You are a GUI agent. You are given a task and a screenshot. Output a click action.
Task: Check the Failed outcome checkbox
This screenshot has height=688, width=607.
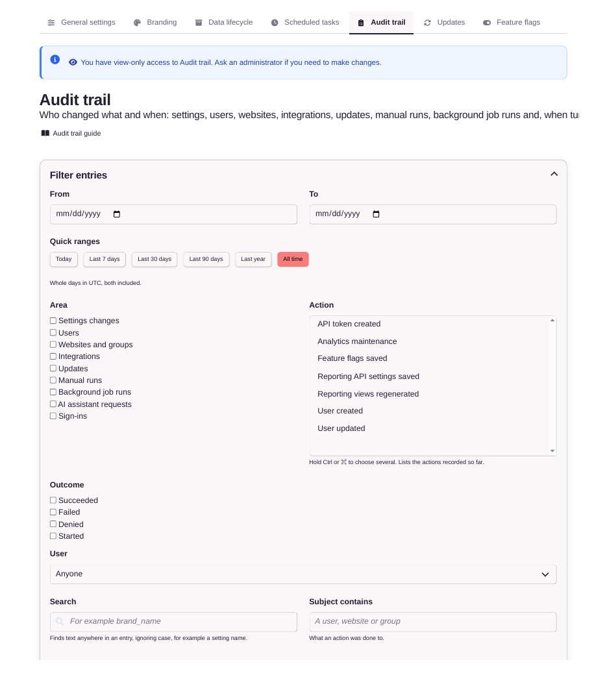[x=53, y=512]
